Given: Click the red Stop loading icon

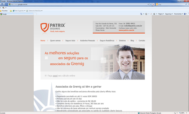Looking at the screenshot, I should tap(153, 4).
